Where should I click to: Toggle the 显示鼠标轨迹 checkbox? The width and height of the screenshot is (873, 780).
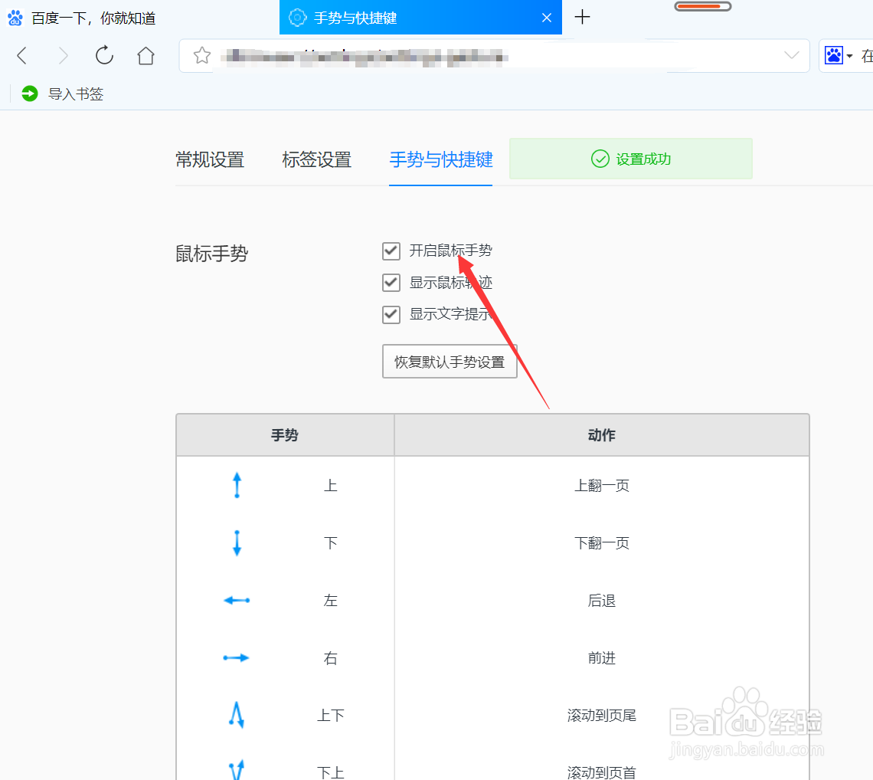click(391, 282)
